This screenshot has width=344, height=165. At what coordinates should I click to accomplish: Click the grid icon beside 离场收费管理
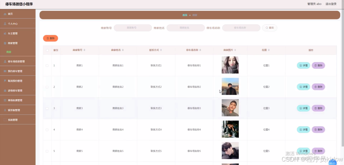click(5, 100)
